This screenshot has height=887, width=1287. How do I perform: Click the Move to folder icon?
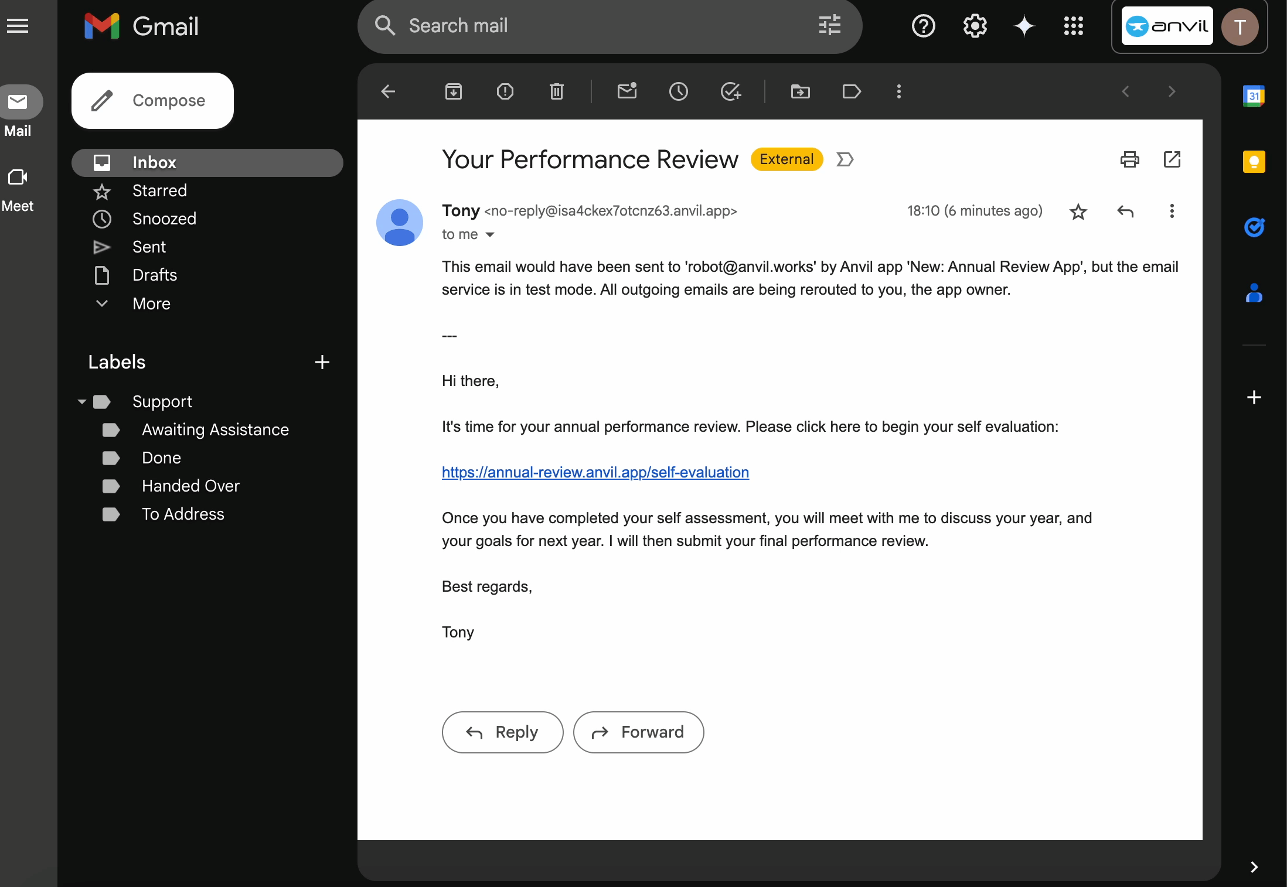pos(800,91)
